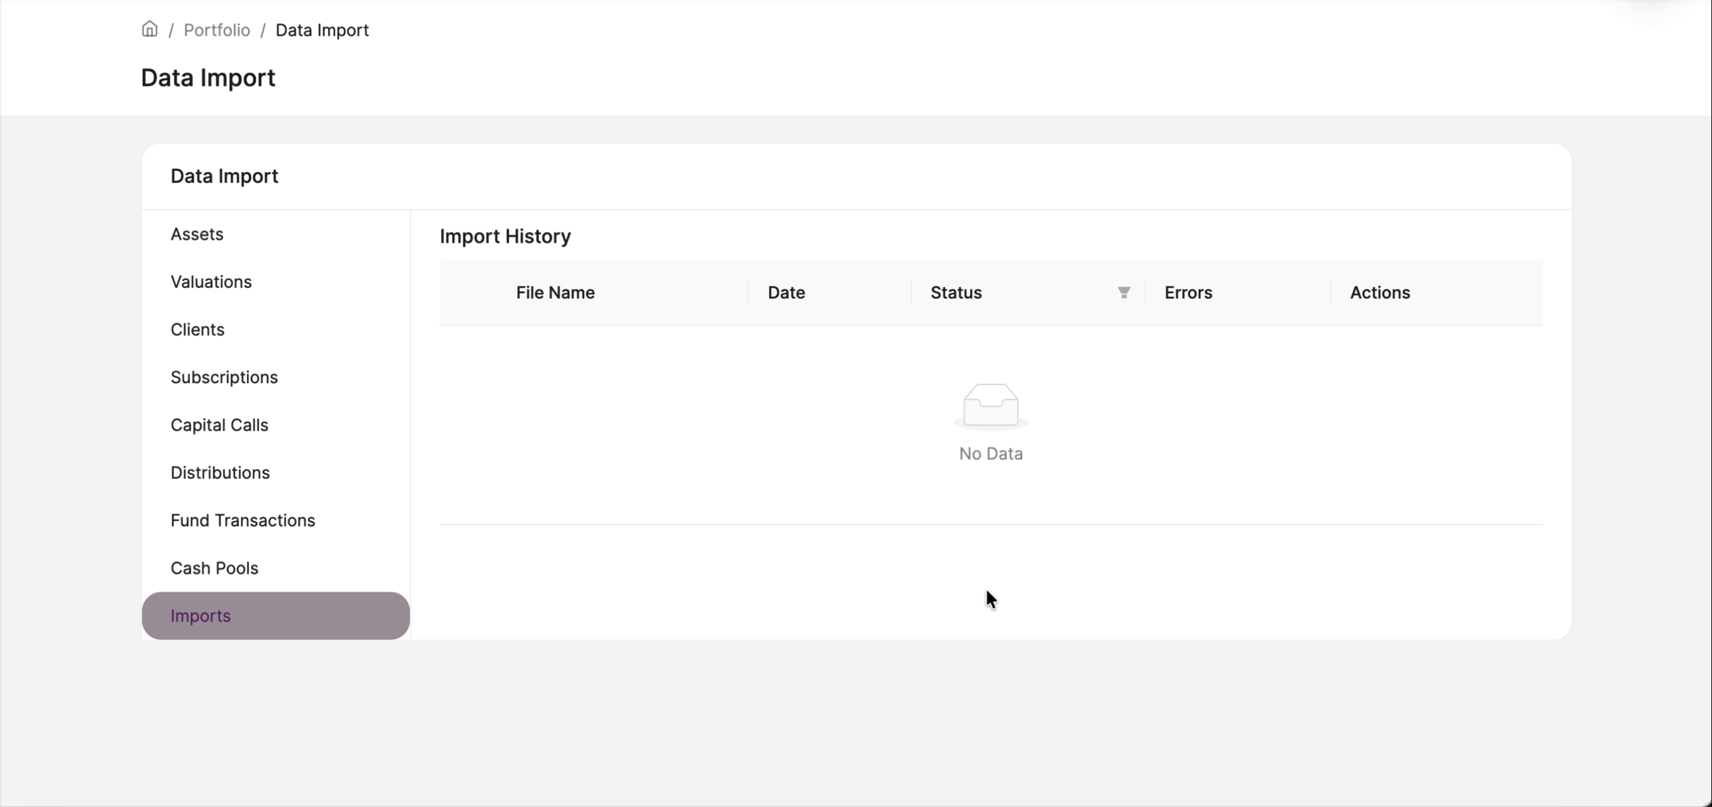The image size is (1712, 807).
Task: Open Cash Pools import section
Action: pos(276,569)
